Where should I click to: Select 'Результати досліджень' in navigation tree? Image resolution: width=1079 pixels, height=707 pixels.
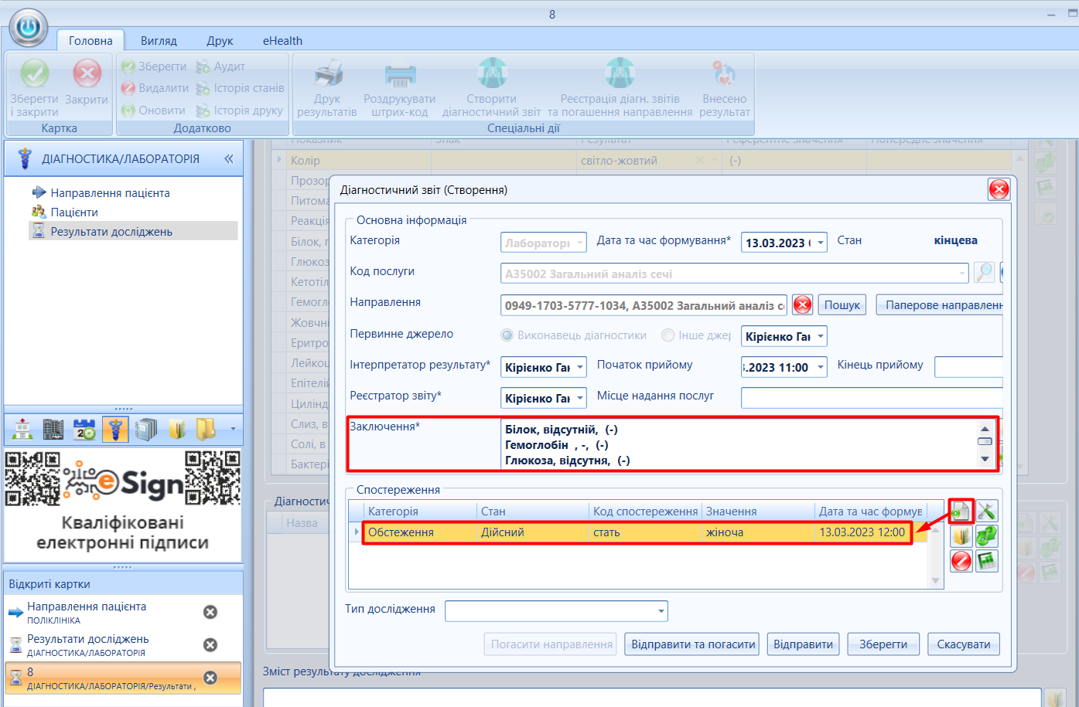pos(111,231)
